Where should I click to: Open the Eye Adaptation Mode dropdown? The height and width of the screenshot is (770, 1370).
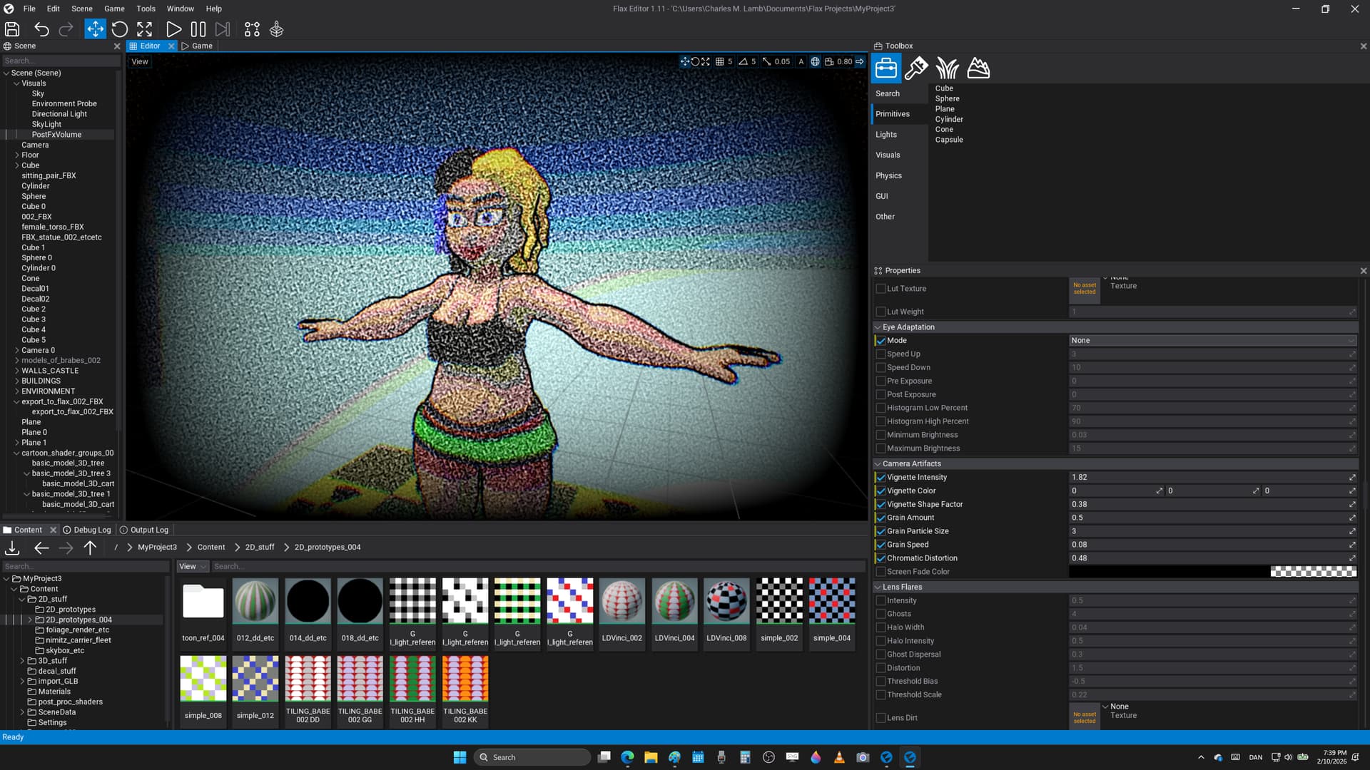[1212, 340]
